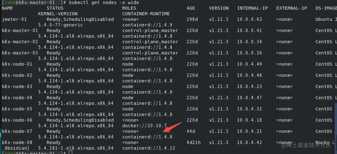Click the internal IP 10.0.4.18

pos(250,120)
